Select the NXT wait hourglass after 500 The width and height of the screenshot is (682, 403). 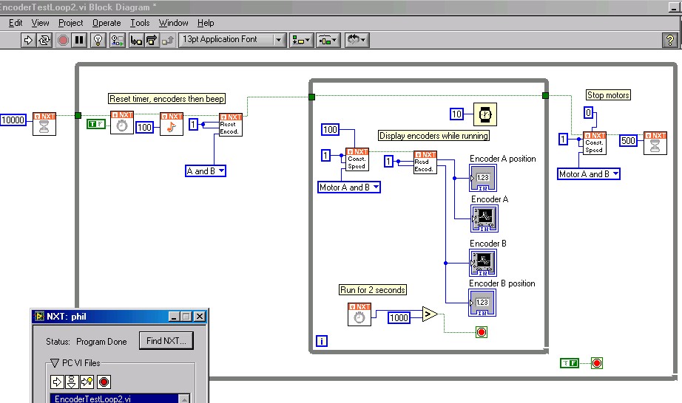click(x=655, y=143)
